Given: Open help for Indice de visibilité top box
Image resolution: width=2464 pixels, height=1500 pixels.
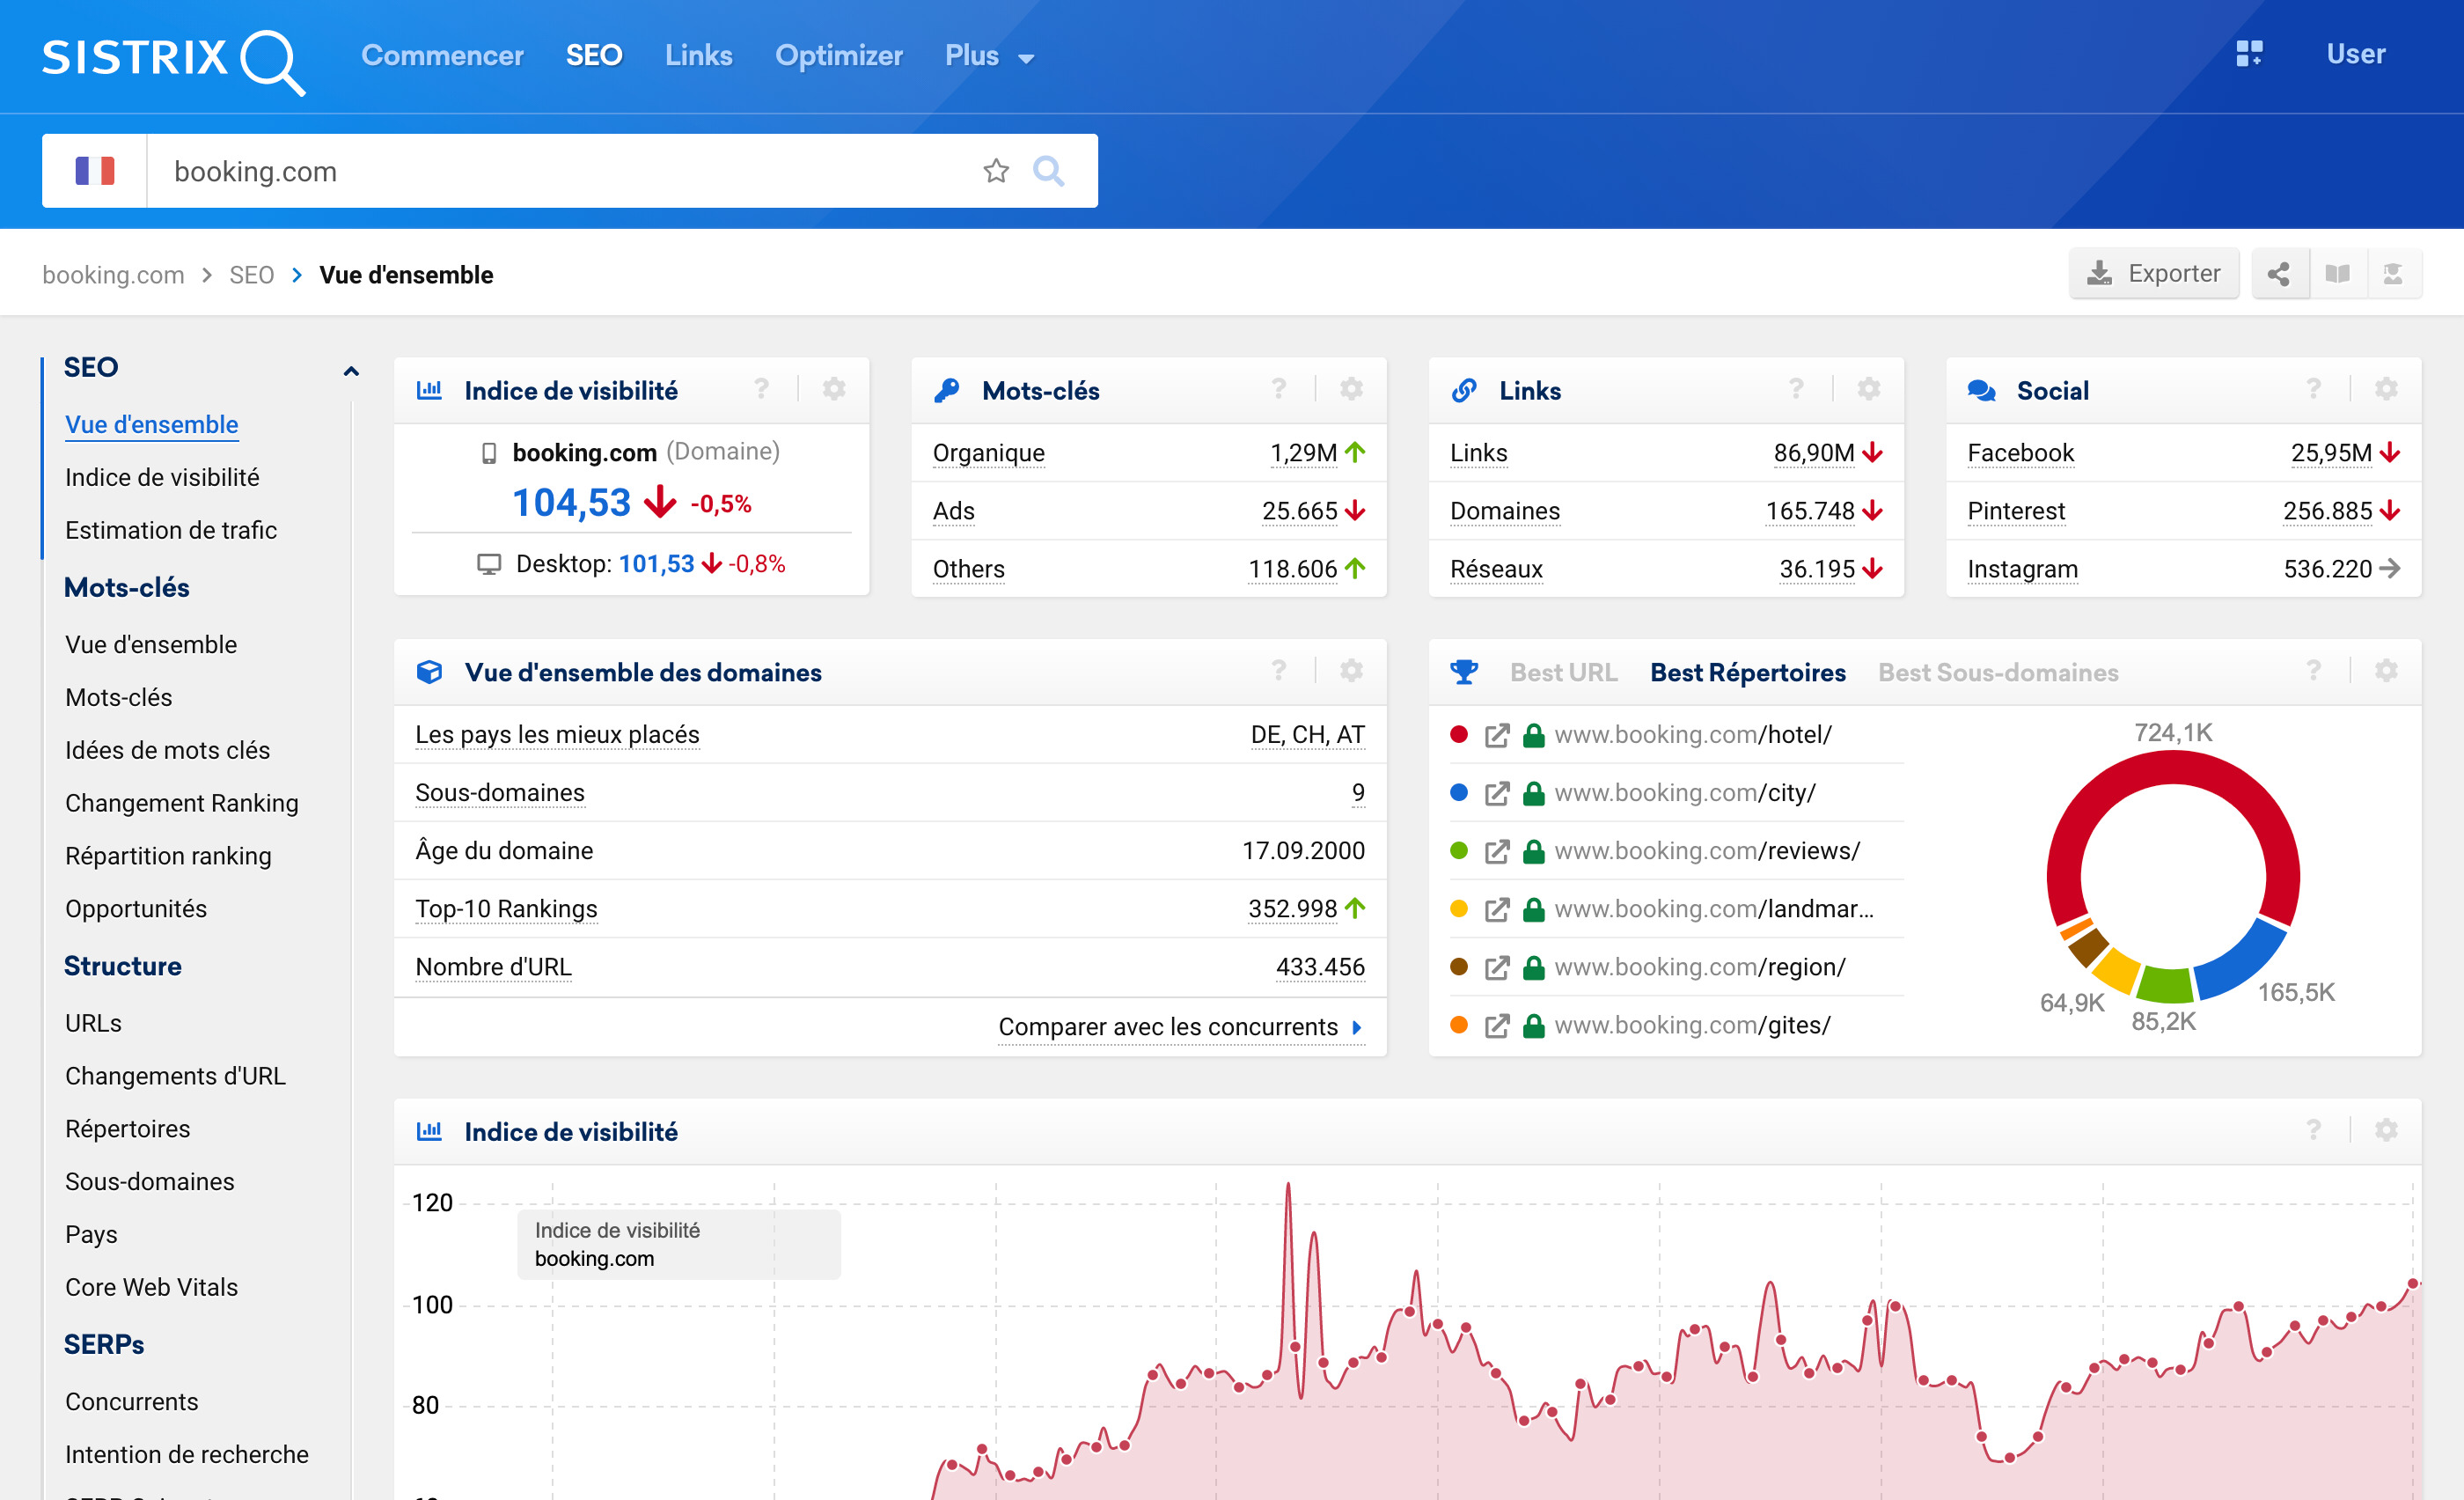Looking at the screenshot, I should (x=761, y=389).
